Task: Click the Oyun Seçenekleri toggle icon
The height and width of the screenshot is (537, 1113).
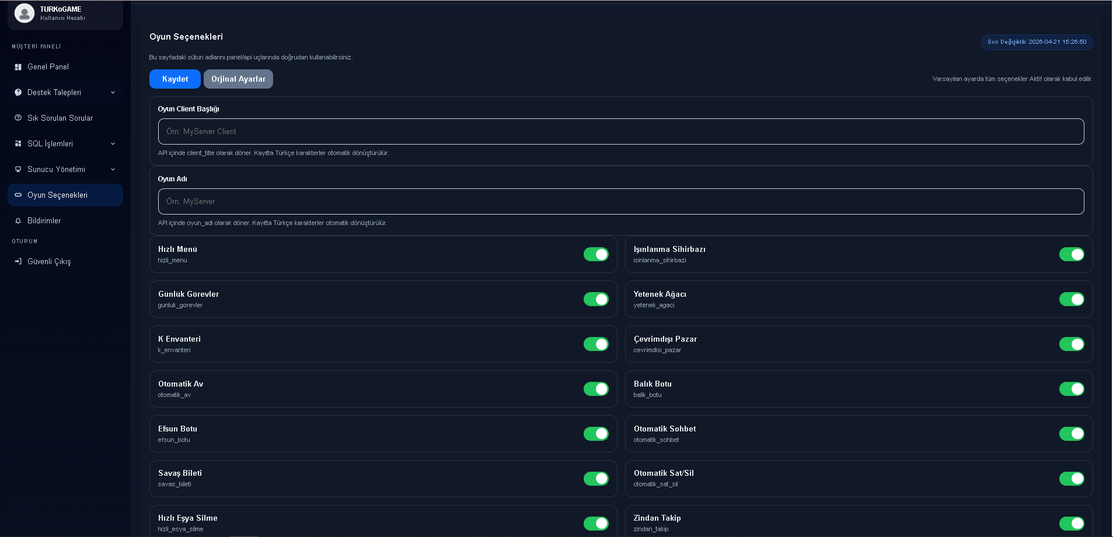Action: point(18,195)
